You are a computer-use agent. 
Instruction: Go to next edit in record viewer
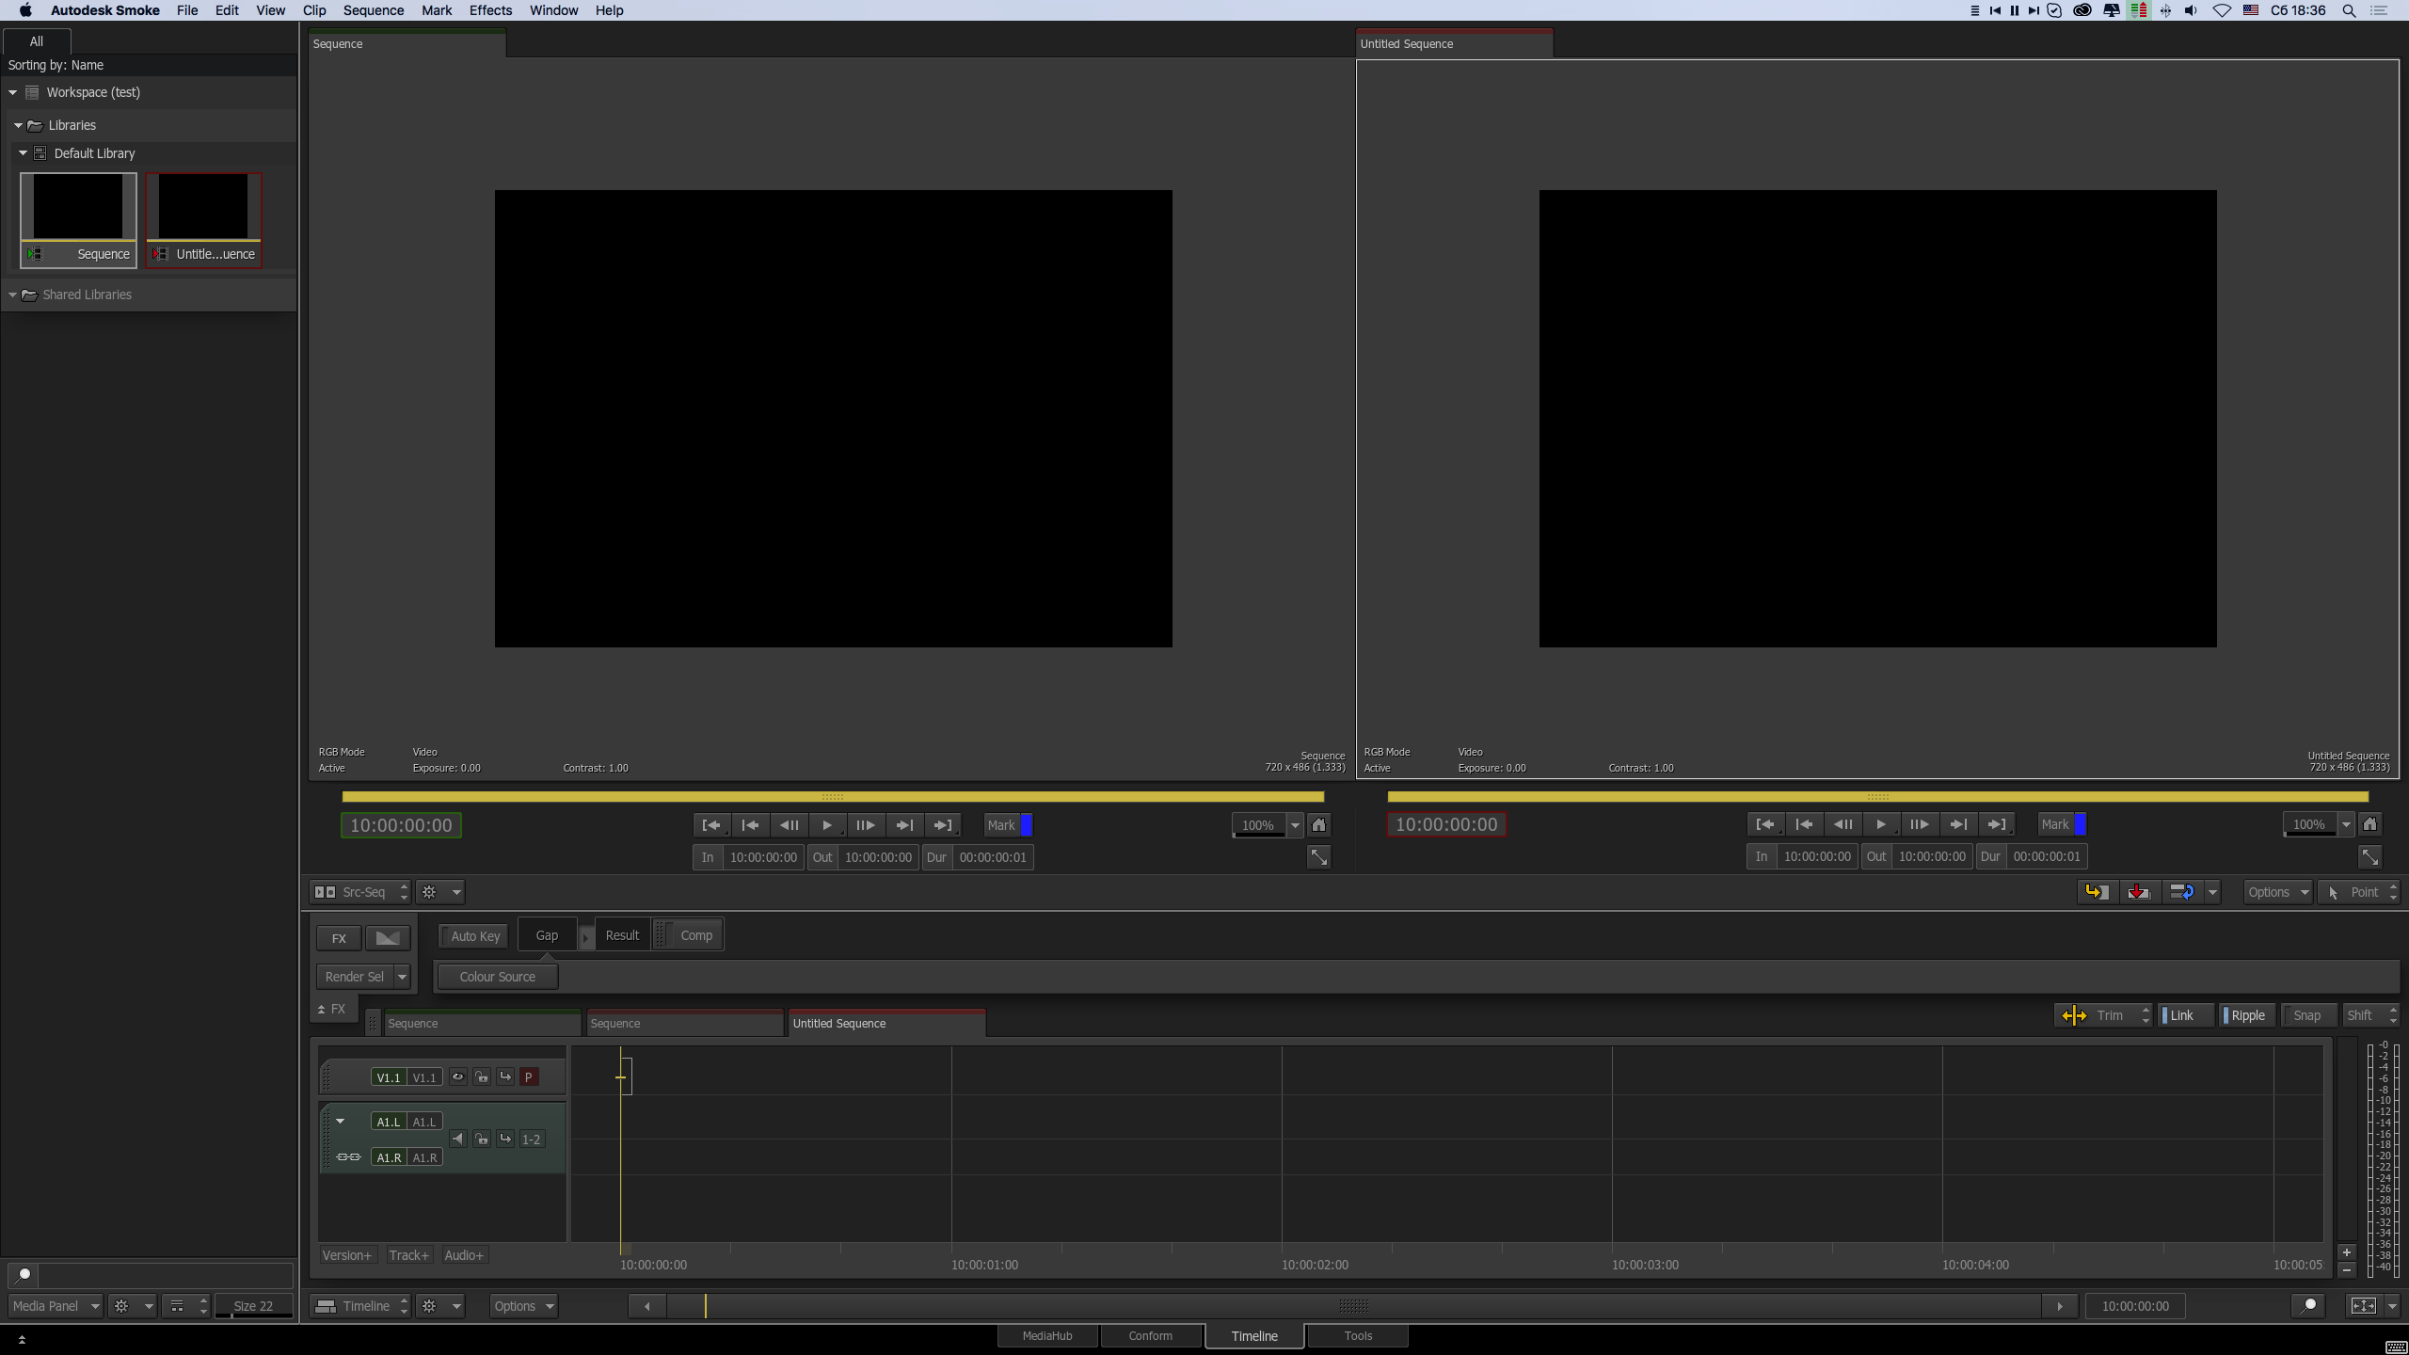[x=1958, y=824]
